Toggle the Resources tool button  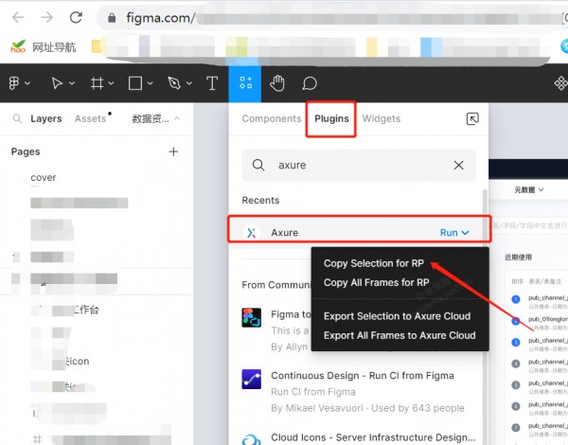click(x=245, y=83)
